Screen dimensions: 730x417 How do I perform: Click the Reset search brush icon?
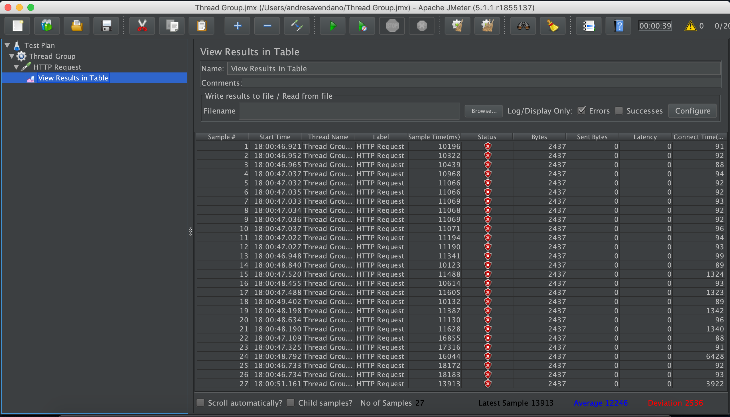point(553,26)
